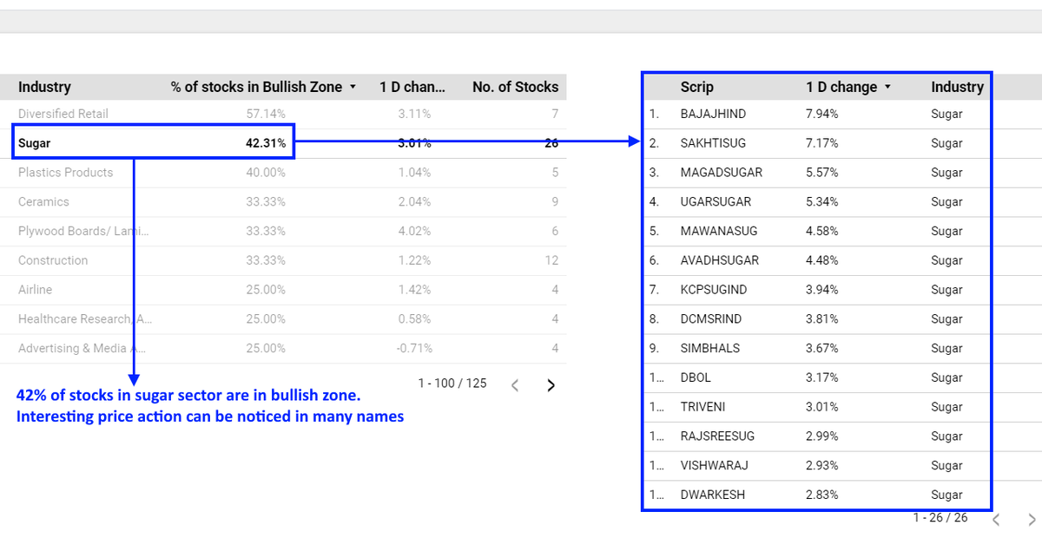
Task: Click the 4.02% Plywood 1 D change
Action: click(414, 232)
